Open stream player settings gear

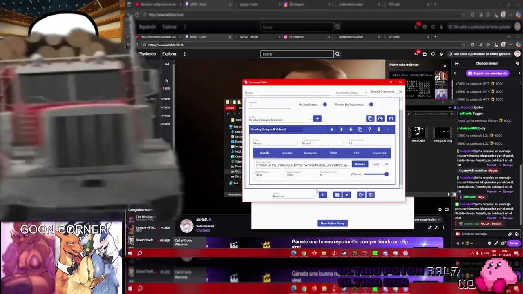click(440, 209)
